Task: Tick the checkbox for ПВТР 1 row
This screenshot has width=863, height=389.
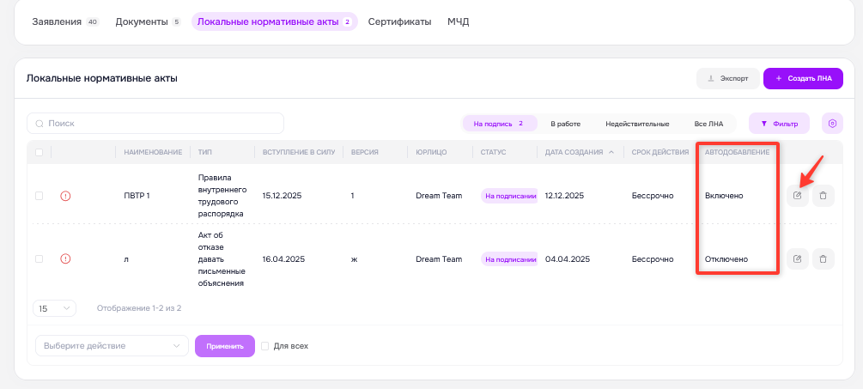Action: (40, 196)
